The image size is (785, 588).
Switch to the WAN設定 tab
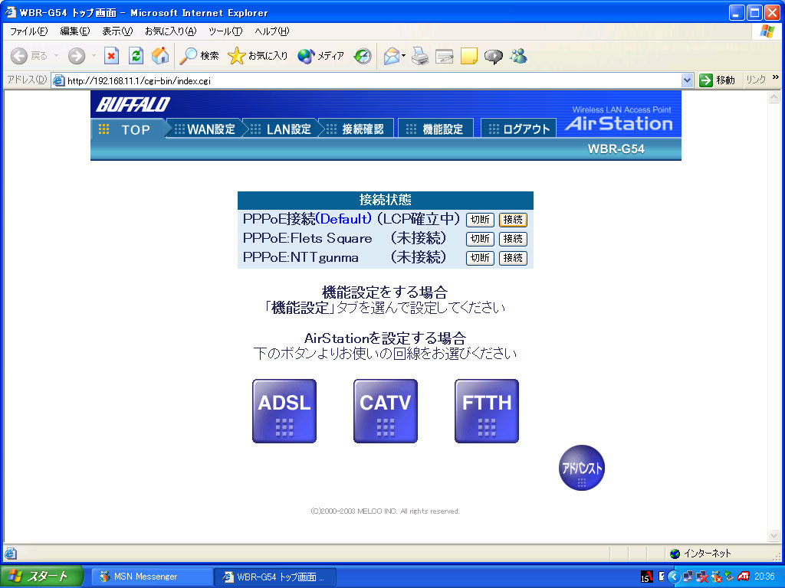point(204,129)
